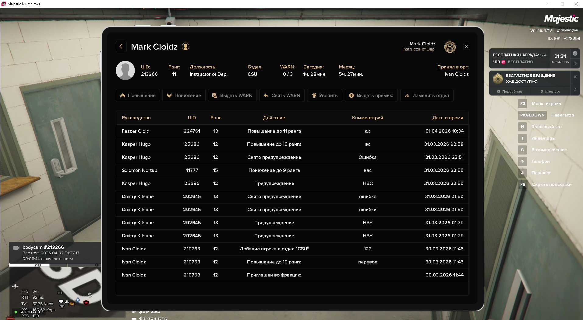The width and height of the screenshot is (583, 320).
Task: Click the Комментарий column header
Action: pos(368,118)
